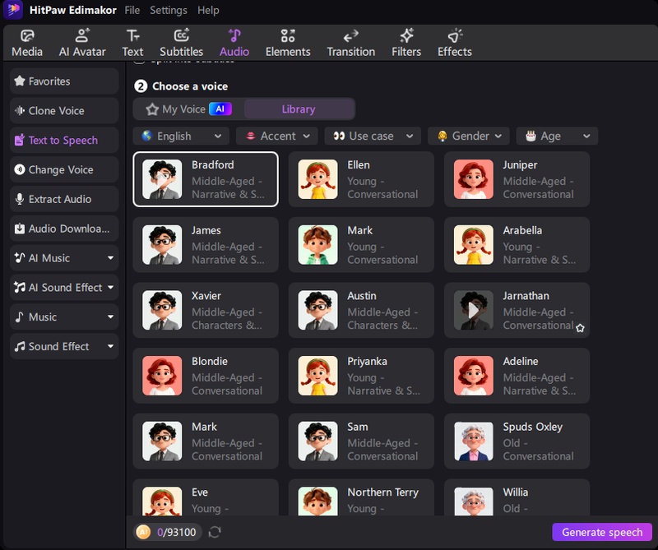Select the Blondie voice card
The height and width of the screenshot is (550, 658).
[x=206, y=376]
